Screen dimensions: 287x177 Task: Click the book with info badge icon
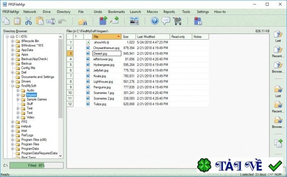[198, 21]
